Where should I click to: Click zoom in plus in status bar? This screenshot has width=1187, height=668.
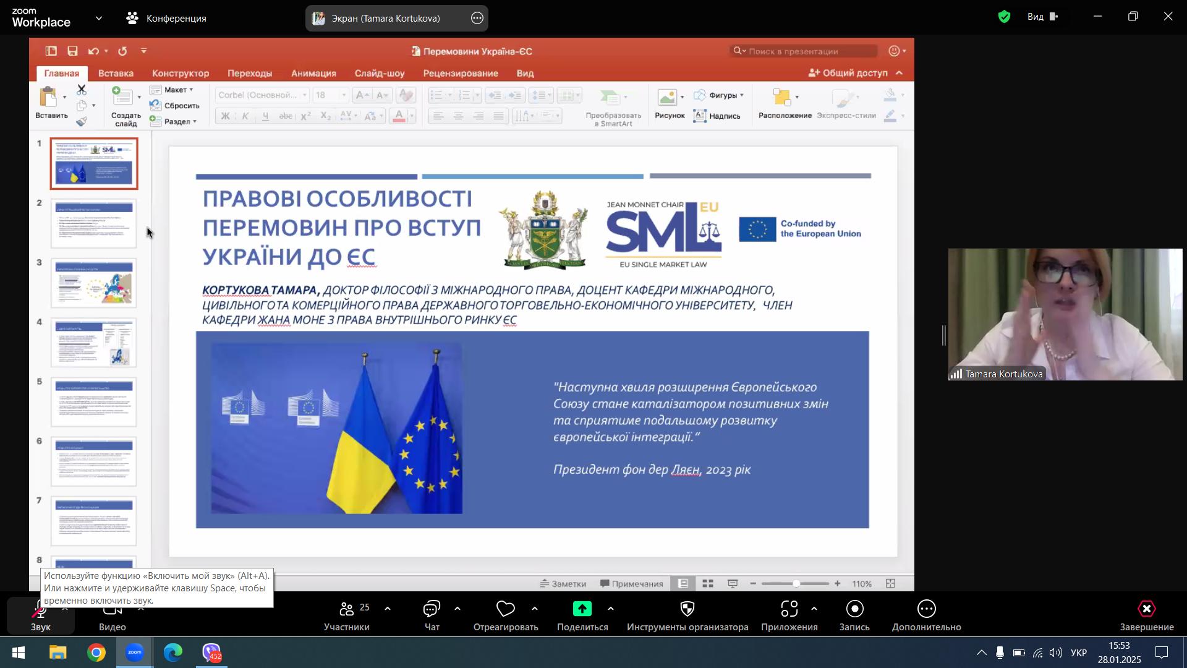pyautogui.click(x=837, y=583)
